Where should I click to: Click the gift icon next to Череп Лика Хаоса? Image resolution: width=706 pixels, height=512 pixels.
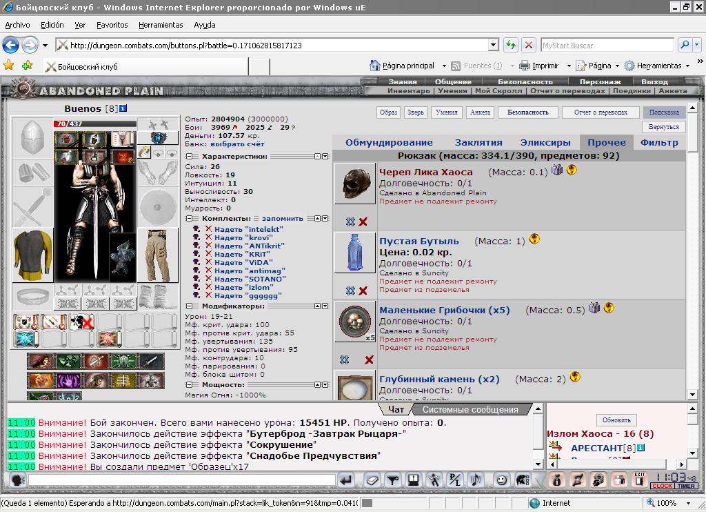(557, 170)
